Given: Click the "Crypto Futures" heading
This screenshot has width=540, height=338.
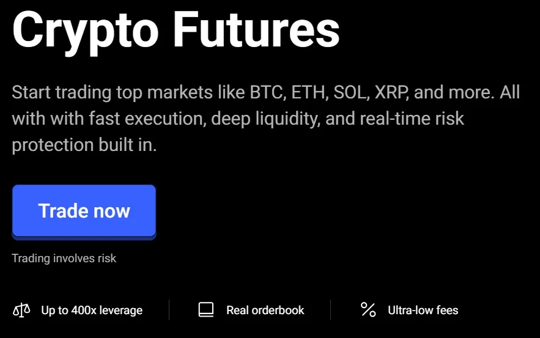Looking at the screenshot, I should click(x=176, y=31).
